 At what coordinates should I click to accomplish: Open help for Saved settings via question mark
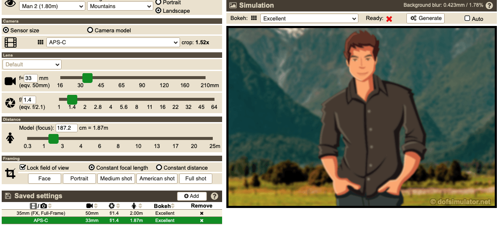[214, 196]
